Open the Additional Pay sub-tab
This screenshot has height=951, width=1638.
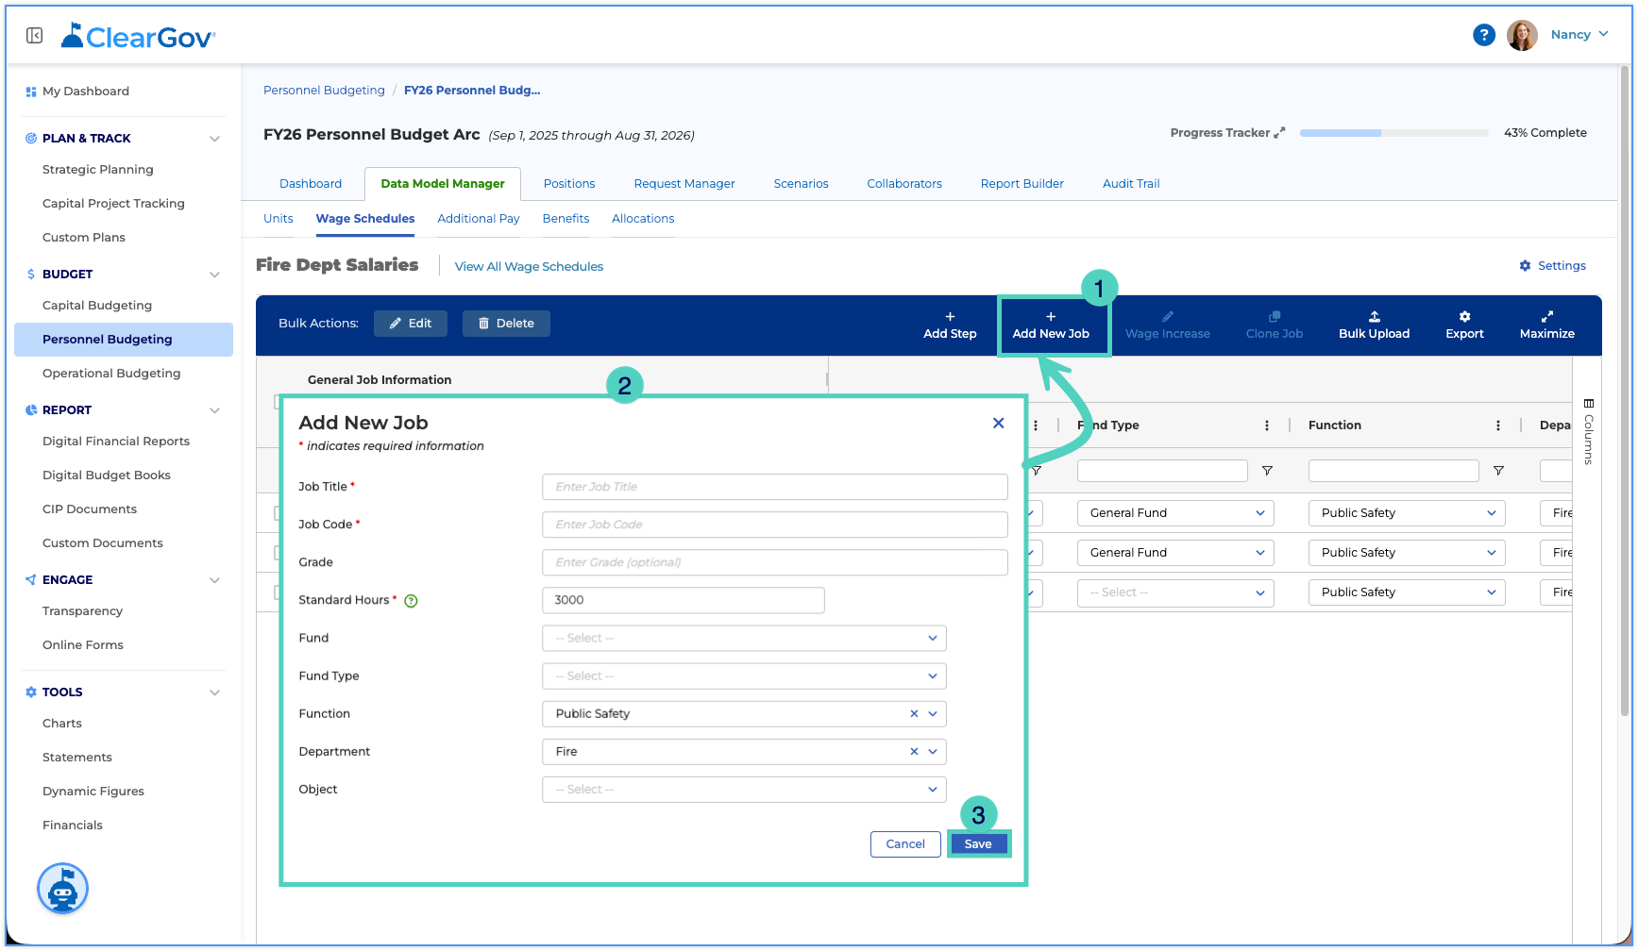click(479, 219)
